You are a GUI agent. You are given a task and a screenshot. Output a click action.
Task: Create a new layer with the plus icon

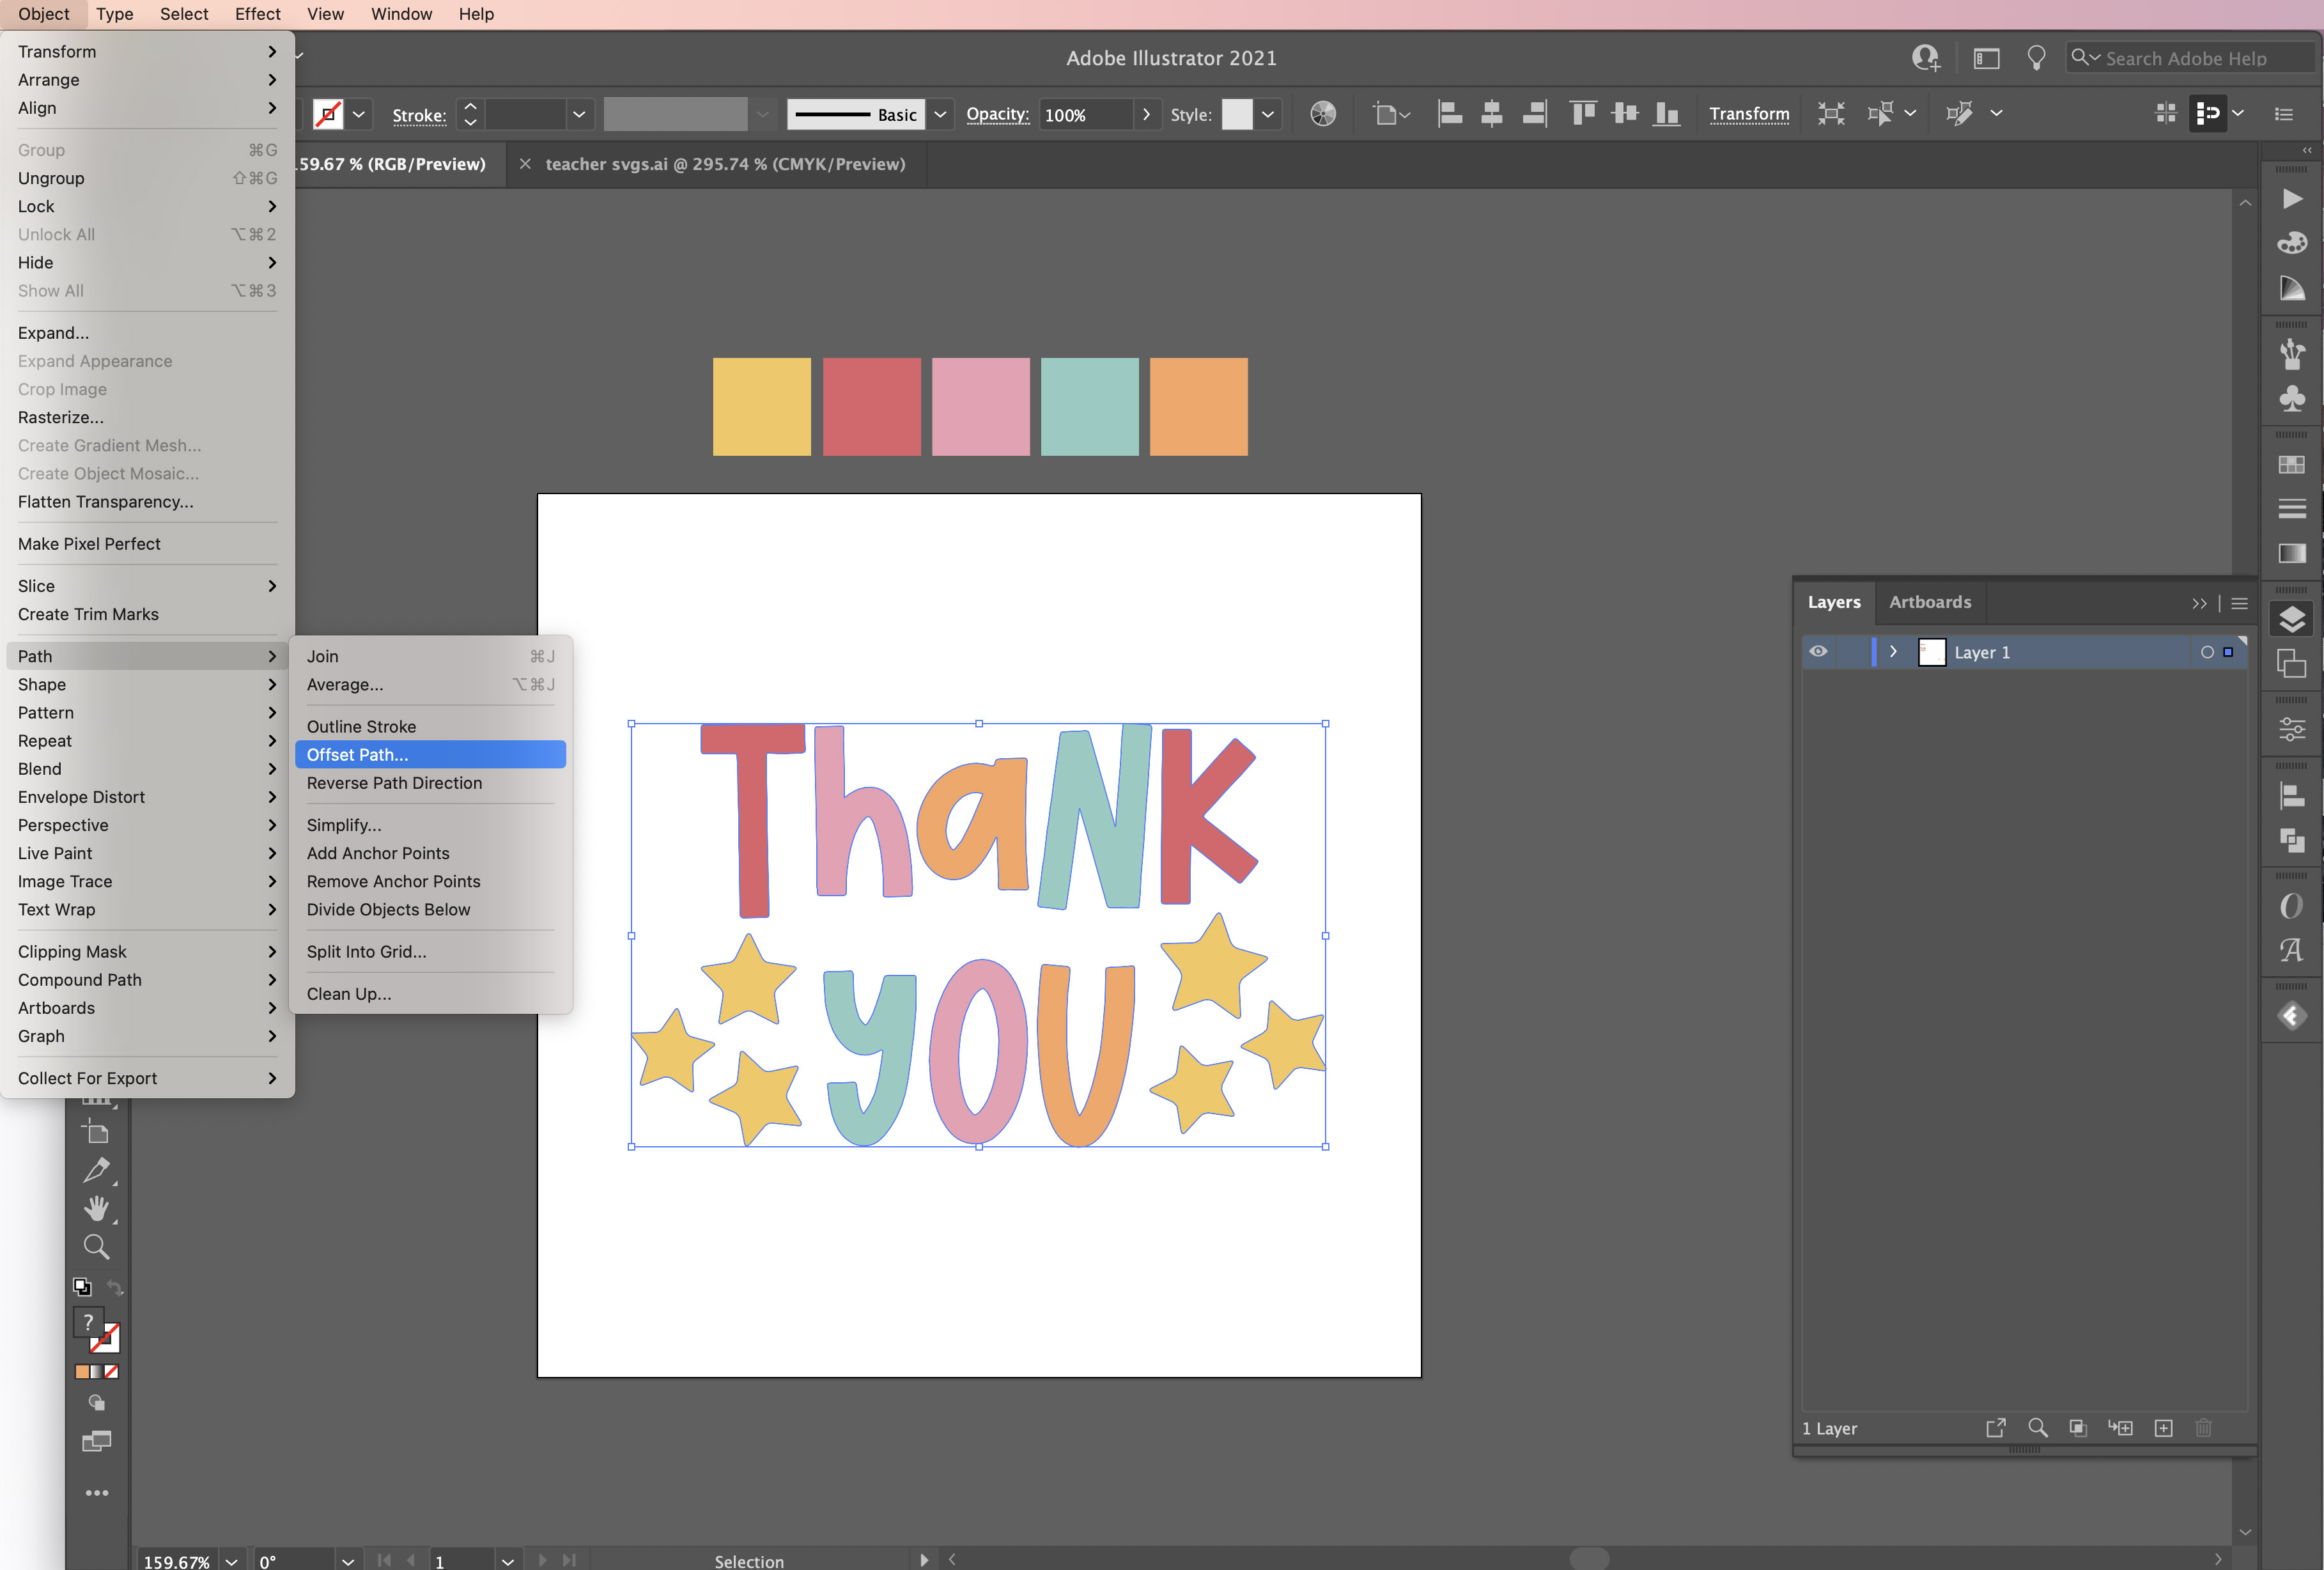(2164, 1428)
